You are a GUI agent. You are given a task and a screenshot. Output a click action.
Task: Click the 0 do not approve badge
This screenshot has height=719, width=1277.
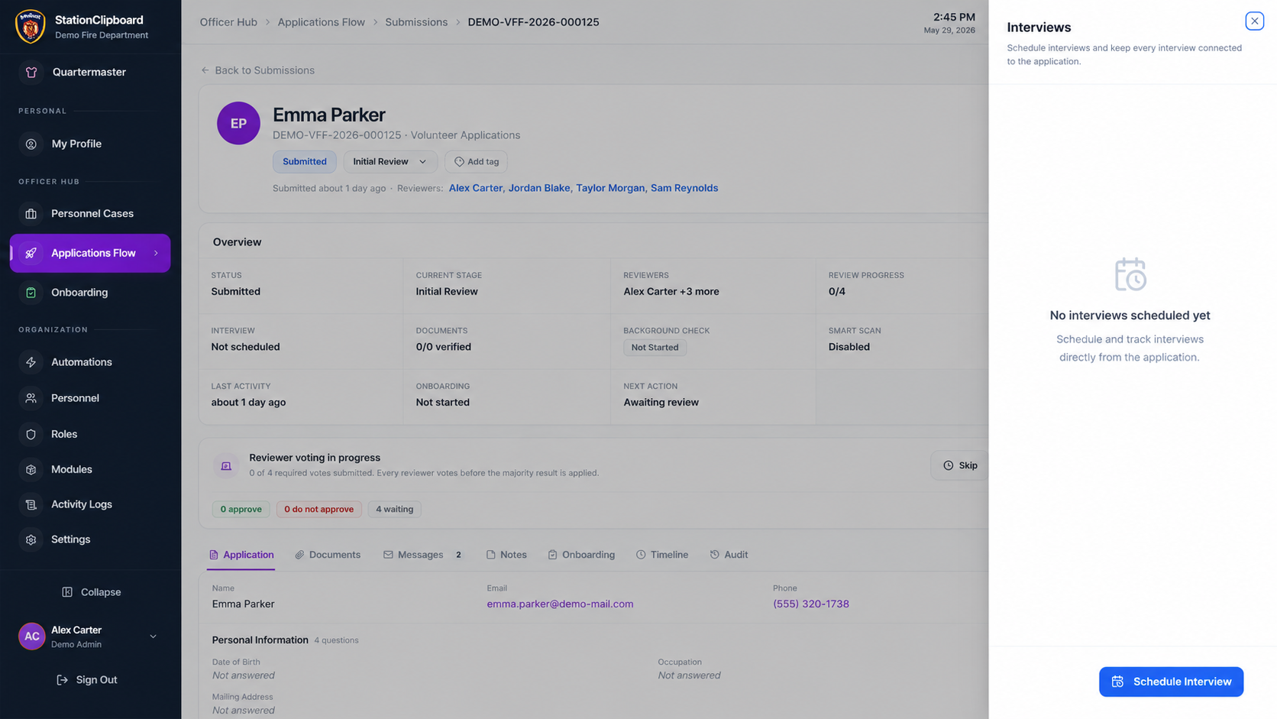[319, 509]
